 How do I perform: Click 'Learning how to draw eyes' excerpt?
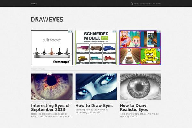(92, 111)
